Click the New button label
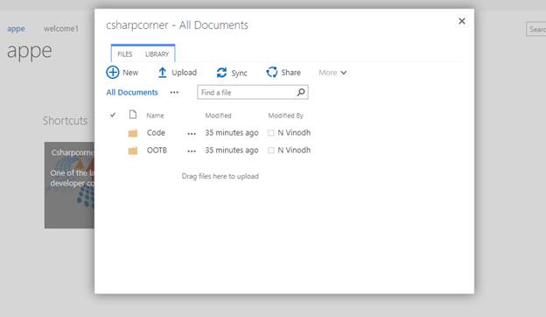Screen dimensions: 546x317 coord(130,73)
